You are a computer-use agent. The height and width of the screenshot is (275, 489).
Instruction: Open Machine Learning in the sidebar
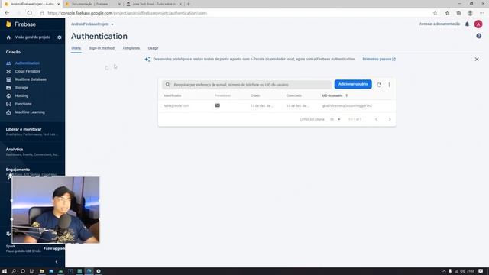[x=30, y=112]
